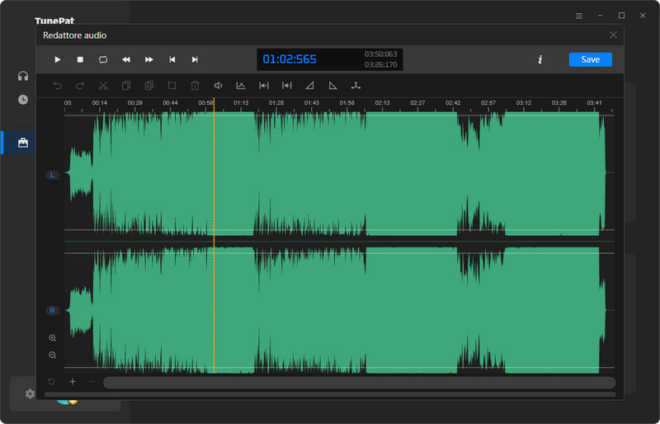Toggle the left channel L button
The height and width of the screenshot is (424, 660).
tap(52, 175)
